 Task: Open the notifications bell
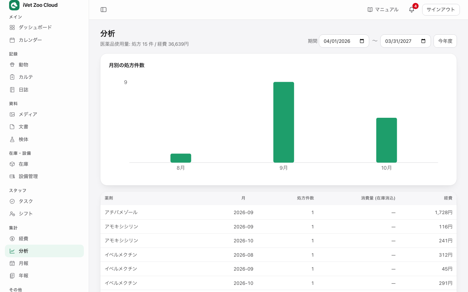point(411,10)
